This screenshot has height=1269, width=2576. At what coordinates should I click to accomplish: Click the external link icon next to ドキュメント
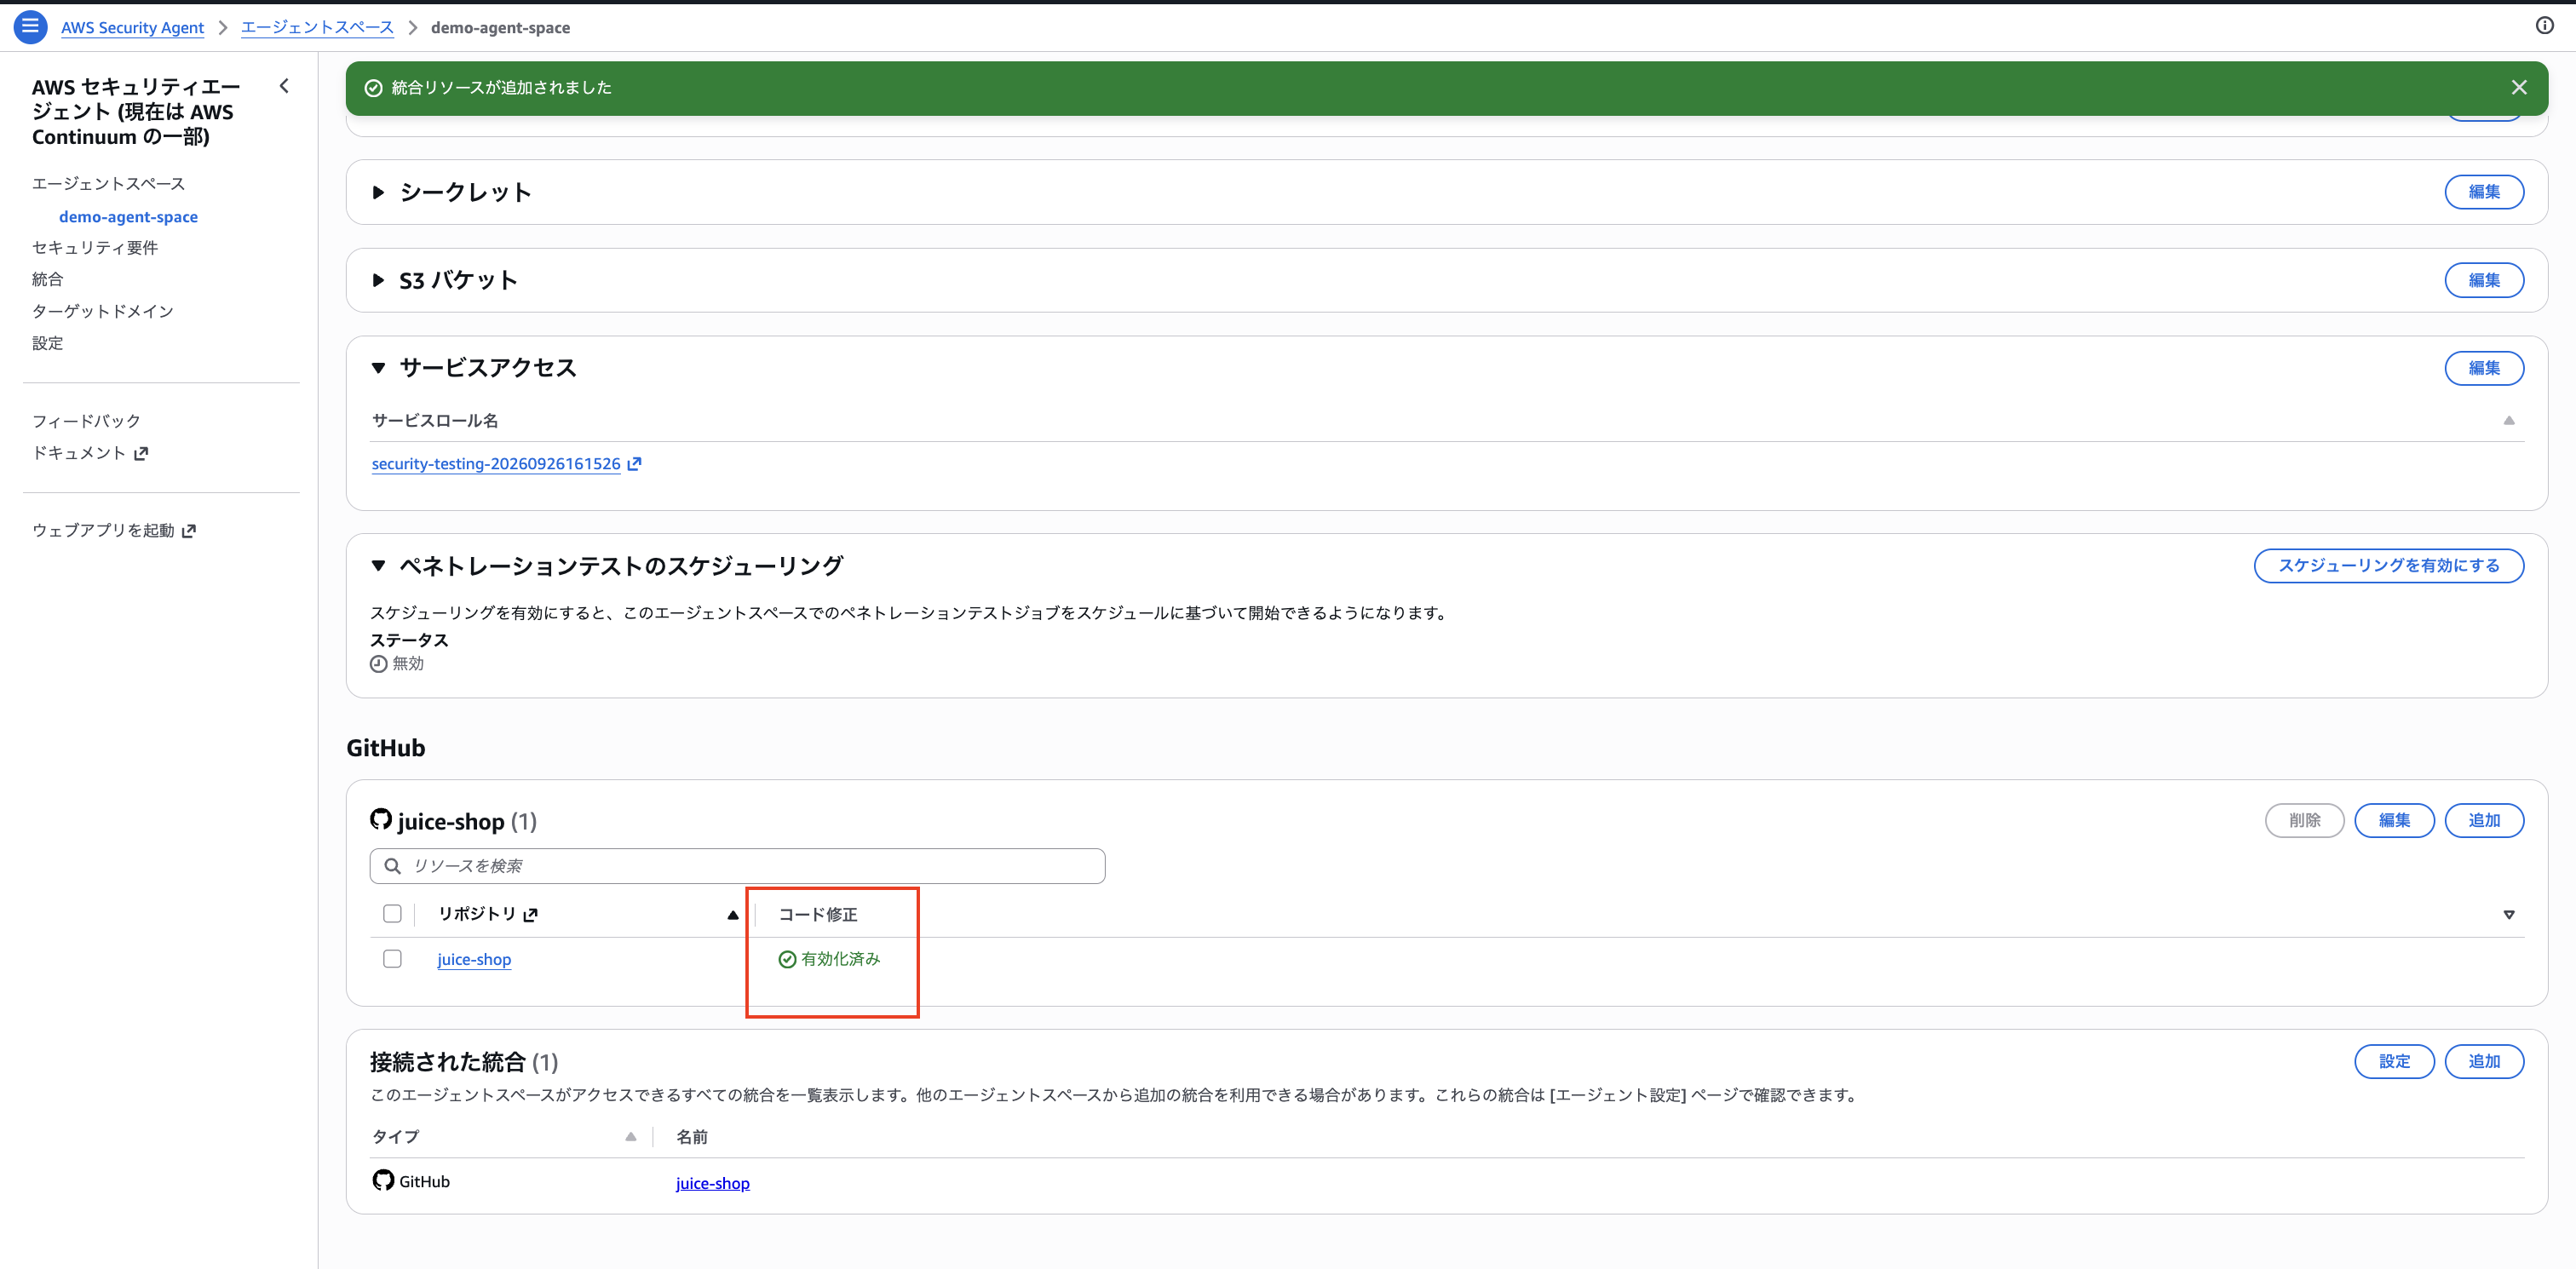[141, 453]
